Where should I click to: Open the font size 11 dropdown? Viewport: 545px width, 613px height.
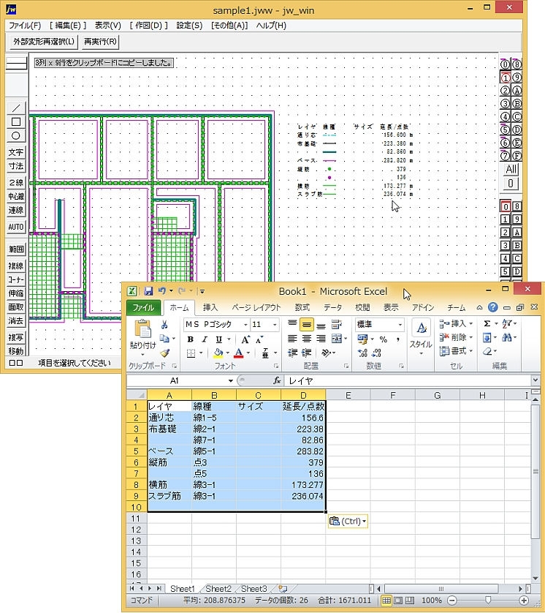coord(264,325)
